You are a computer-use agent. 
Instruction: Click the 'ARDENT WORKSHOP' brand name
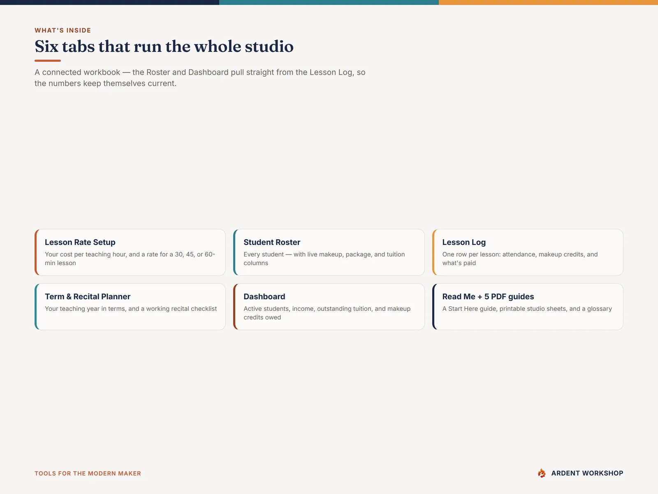(587, 473)
